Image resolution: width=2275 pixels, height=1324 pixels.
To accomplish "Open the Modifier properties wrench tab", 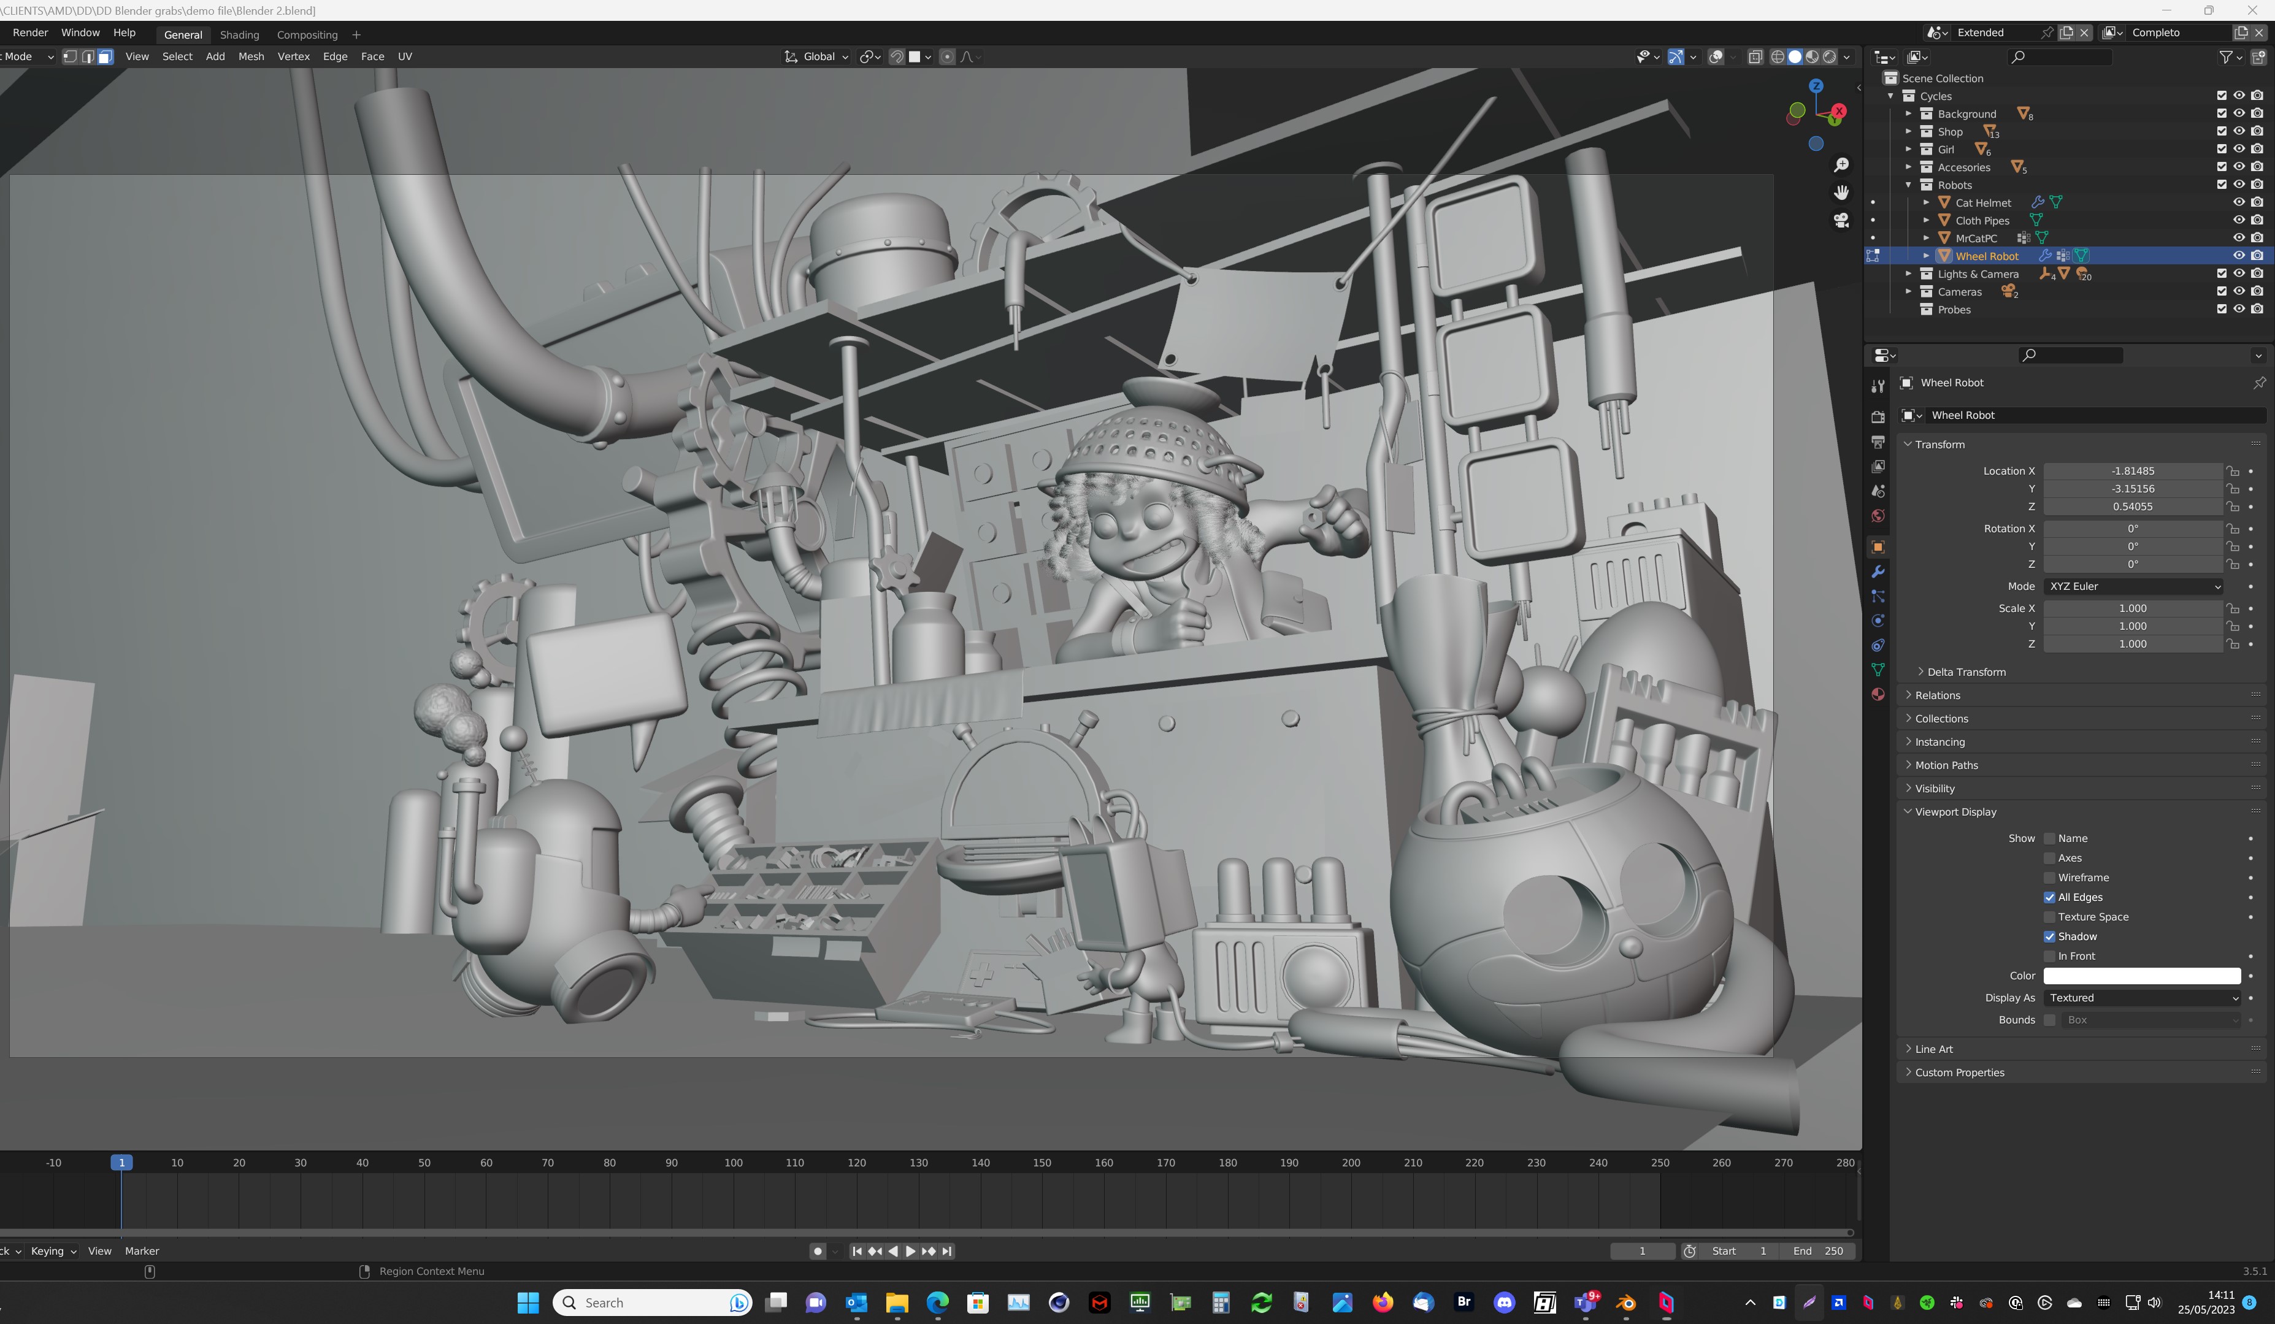I will coord(1878,572).
